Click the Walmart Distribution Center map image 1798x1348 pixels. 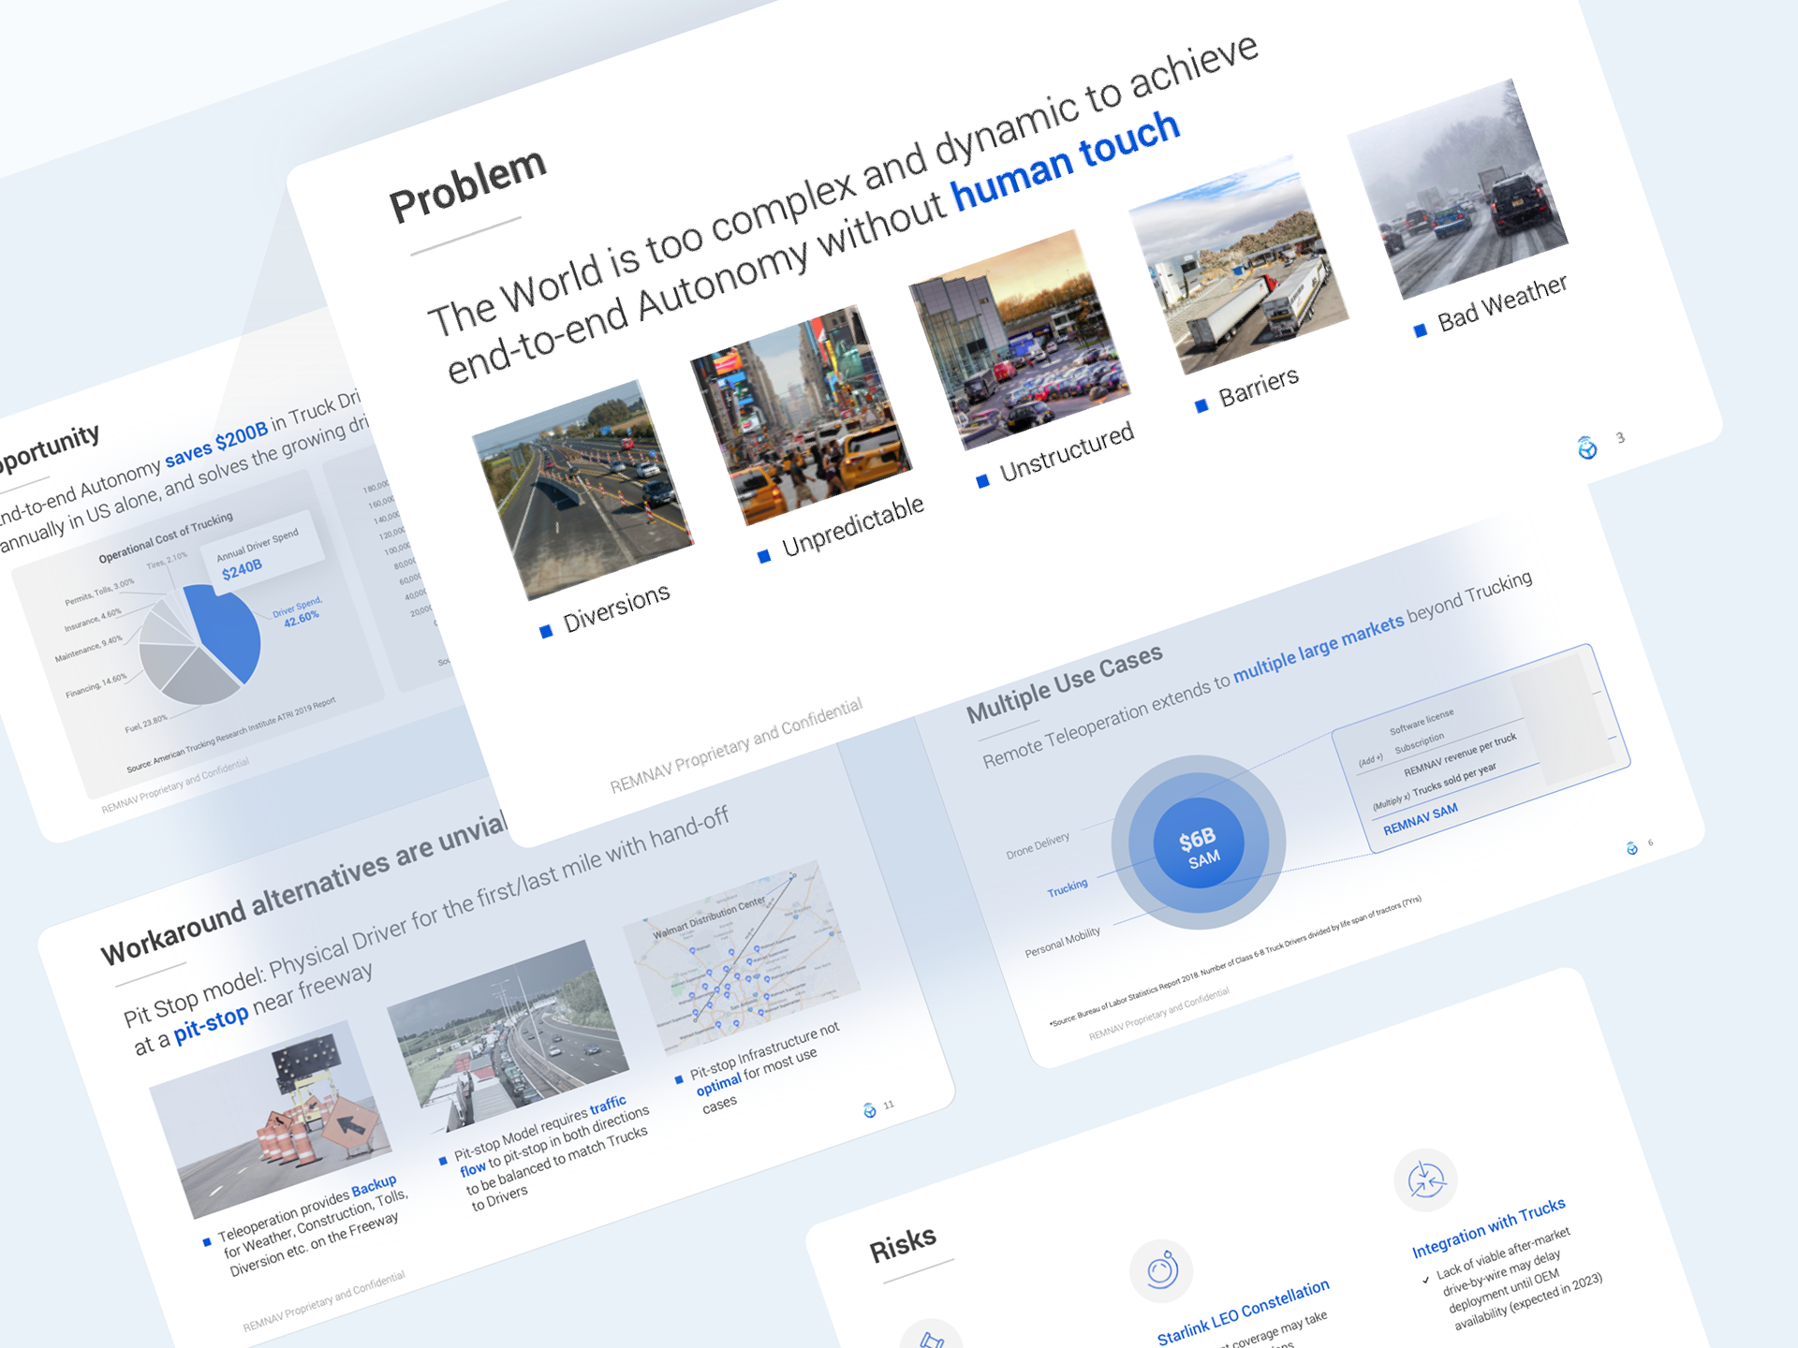(742, 958)
